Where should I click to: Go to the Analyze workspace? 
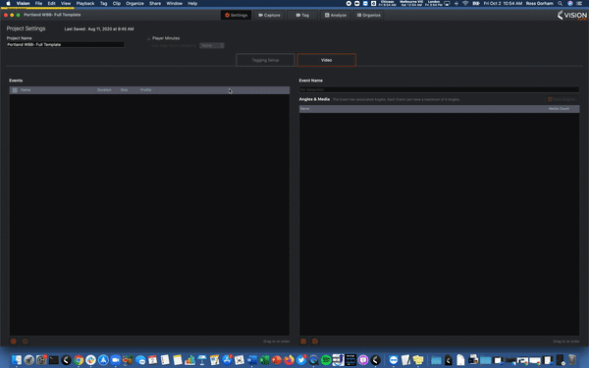336,15
